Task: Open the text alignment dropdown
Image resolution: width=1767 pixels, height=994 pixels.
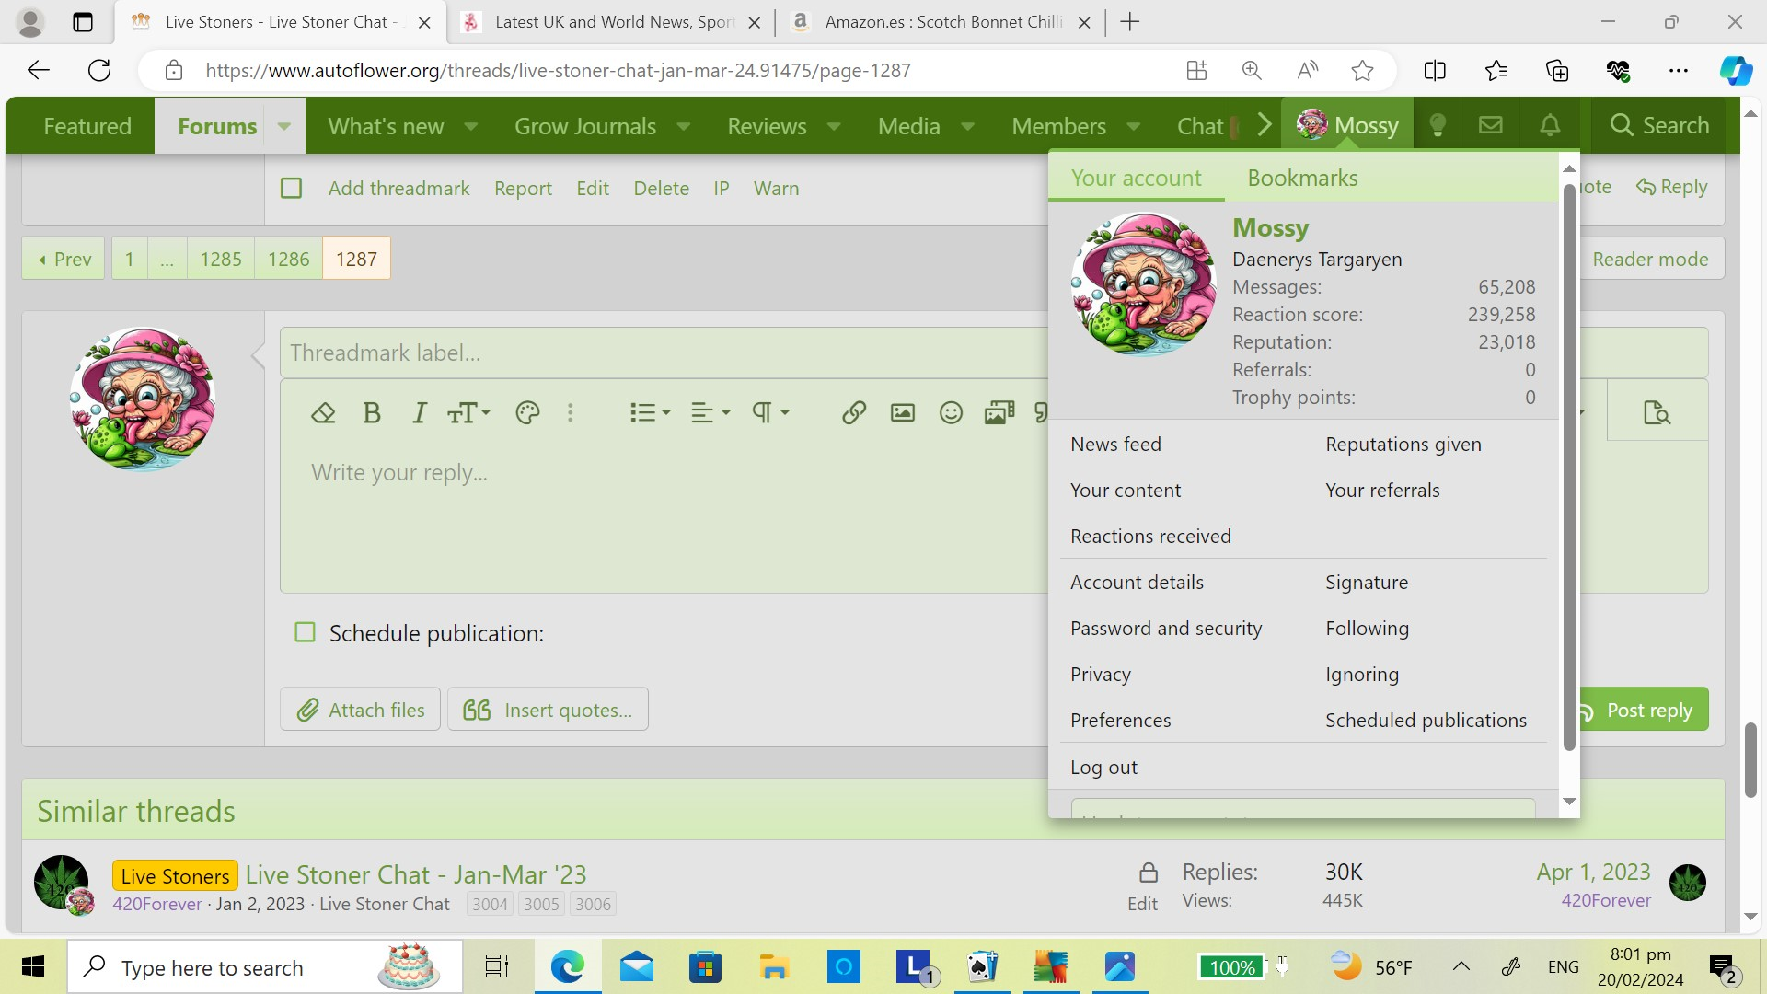Action: [x=710, y=413]
